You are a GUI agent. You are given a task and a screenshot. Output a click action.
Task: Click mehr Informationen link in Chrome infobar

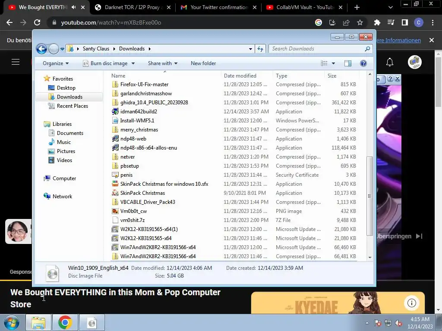point(398,40)
